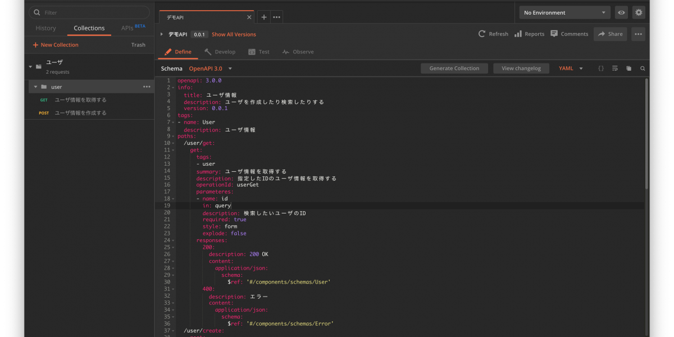Click the Show All Versions link

click(x=234, y=34)
